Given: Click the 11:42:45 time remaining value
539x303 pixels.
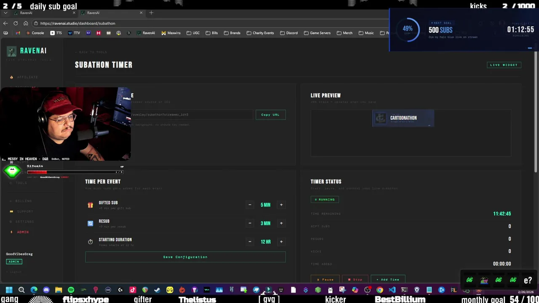Looking at the screenshot, I should (x=502, y=214).
